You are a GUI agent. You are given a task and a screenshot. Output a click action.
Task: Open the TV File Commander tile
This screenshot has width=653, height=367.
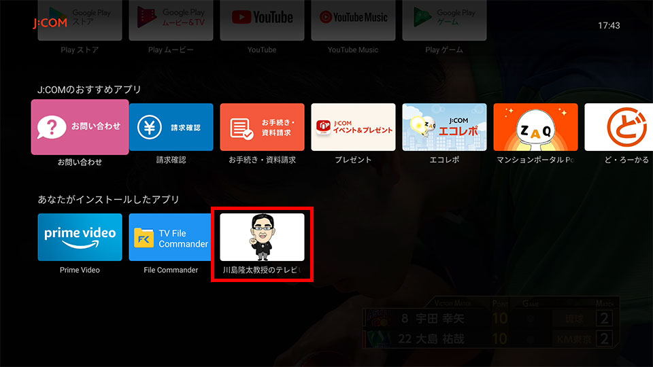170,237
